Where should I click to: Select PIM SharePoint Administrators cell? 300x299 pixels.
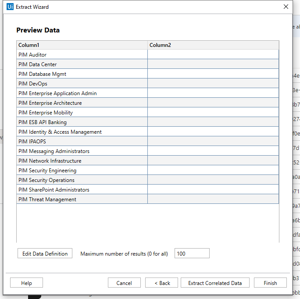[x=82, y=189]
